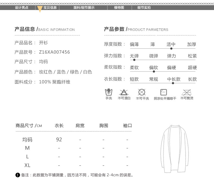
Task: Switch to 面料/细节展示 tab
Action: pos(84,8)
